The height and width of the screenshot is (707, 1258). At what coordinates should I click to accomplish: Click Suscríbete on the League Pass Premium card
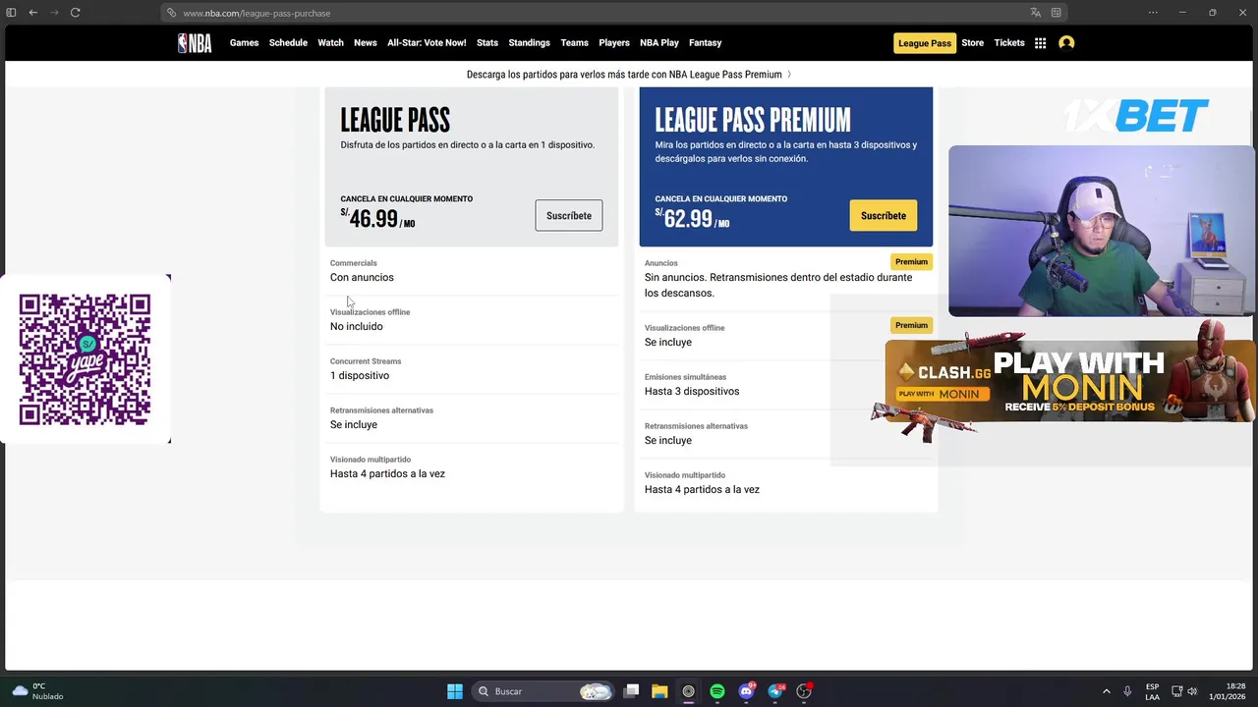coord(884,216)
